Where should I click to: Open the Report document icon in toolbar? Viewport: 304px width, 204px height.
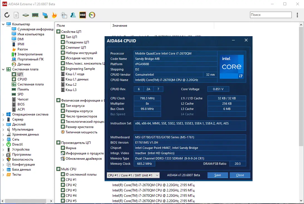[16, 15]
